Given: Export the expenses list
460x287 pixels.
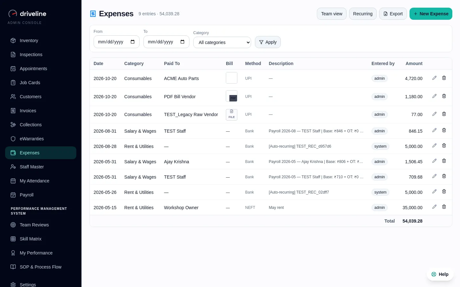Looking at the screenshot, I should click(393, 14).
